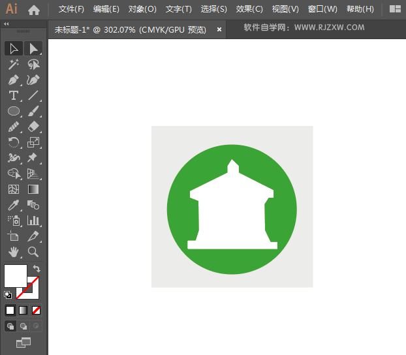Select the Selection tool (black arrow)

coord(14,48)
